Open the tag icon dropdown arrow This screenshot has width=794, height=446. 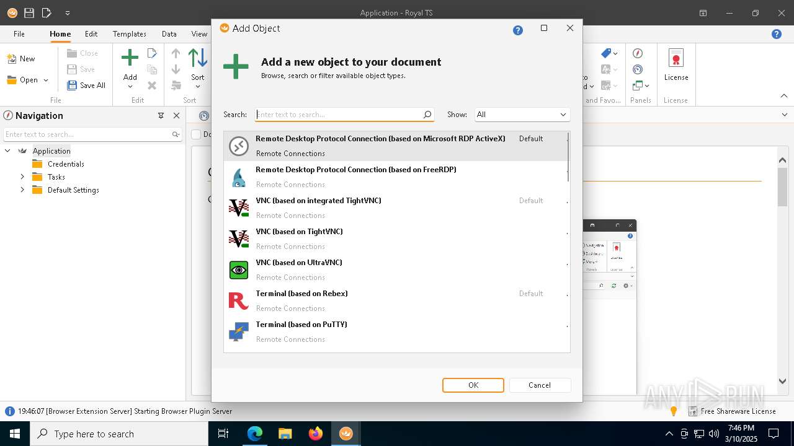pos(615,54)
